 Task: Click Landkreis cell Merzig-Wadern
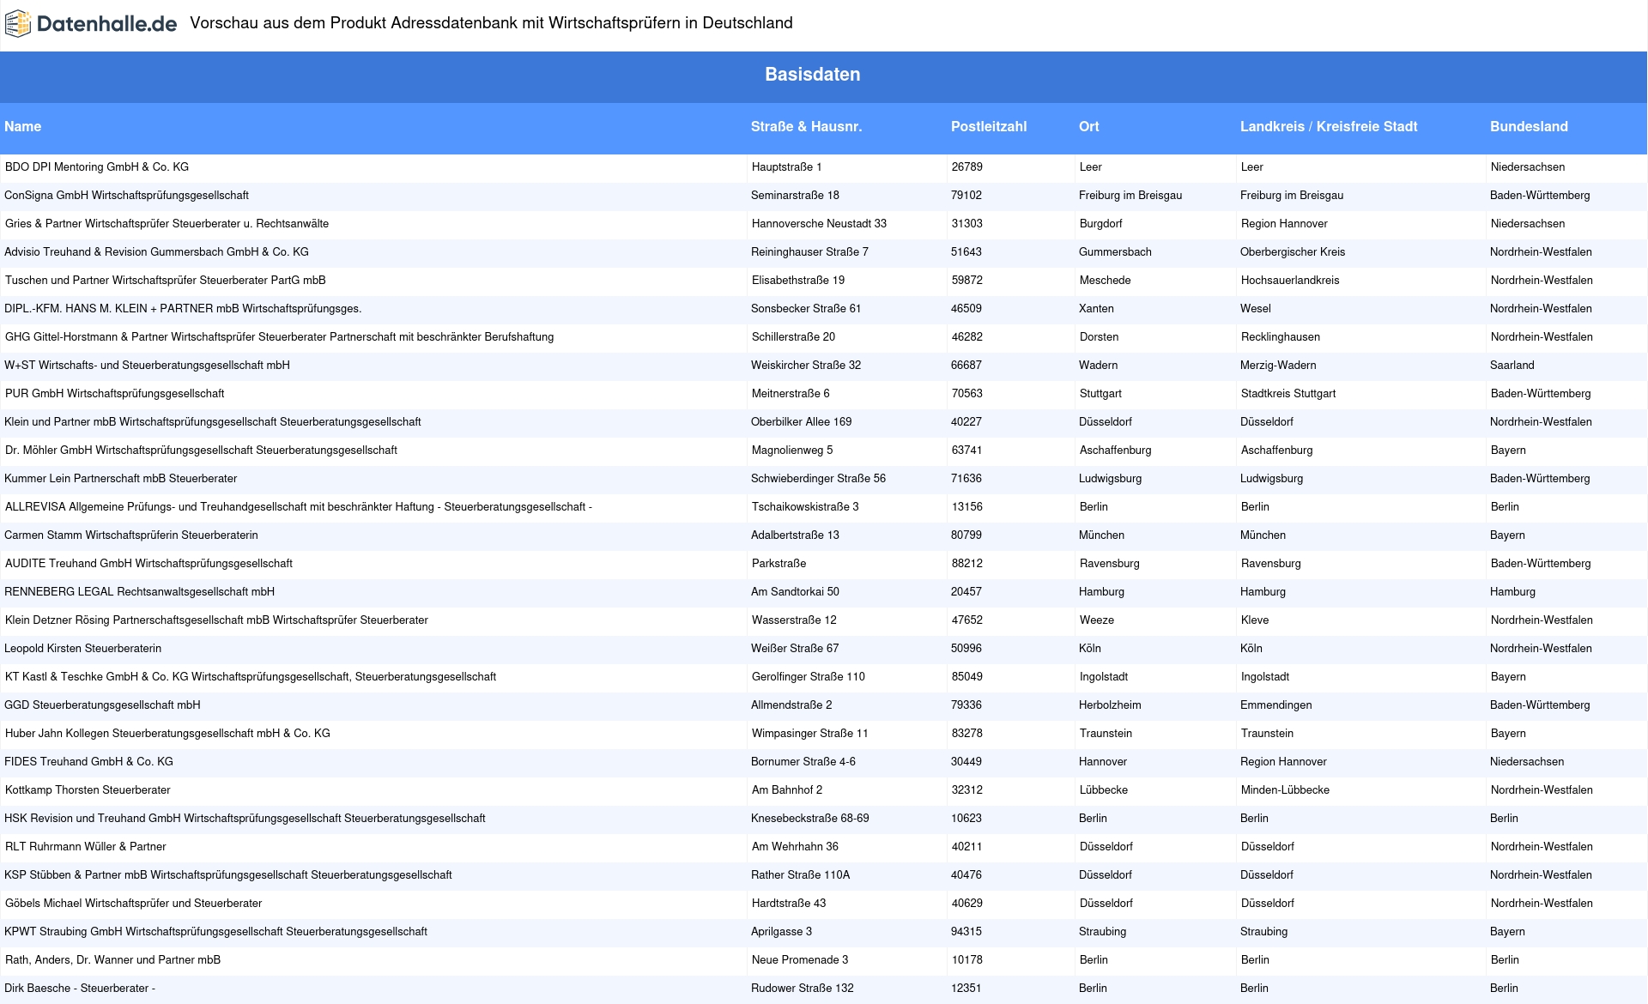point(1278,366)
